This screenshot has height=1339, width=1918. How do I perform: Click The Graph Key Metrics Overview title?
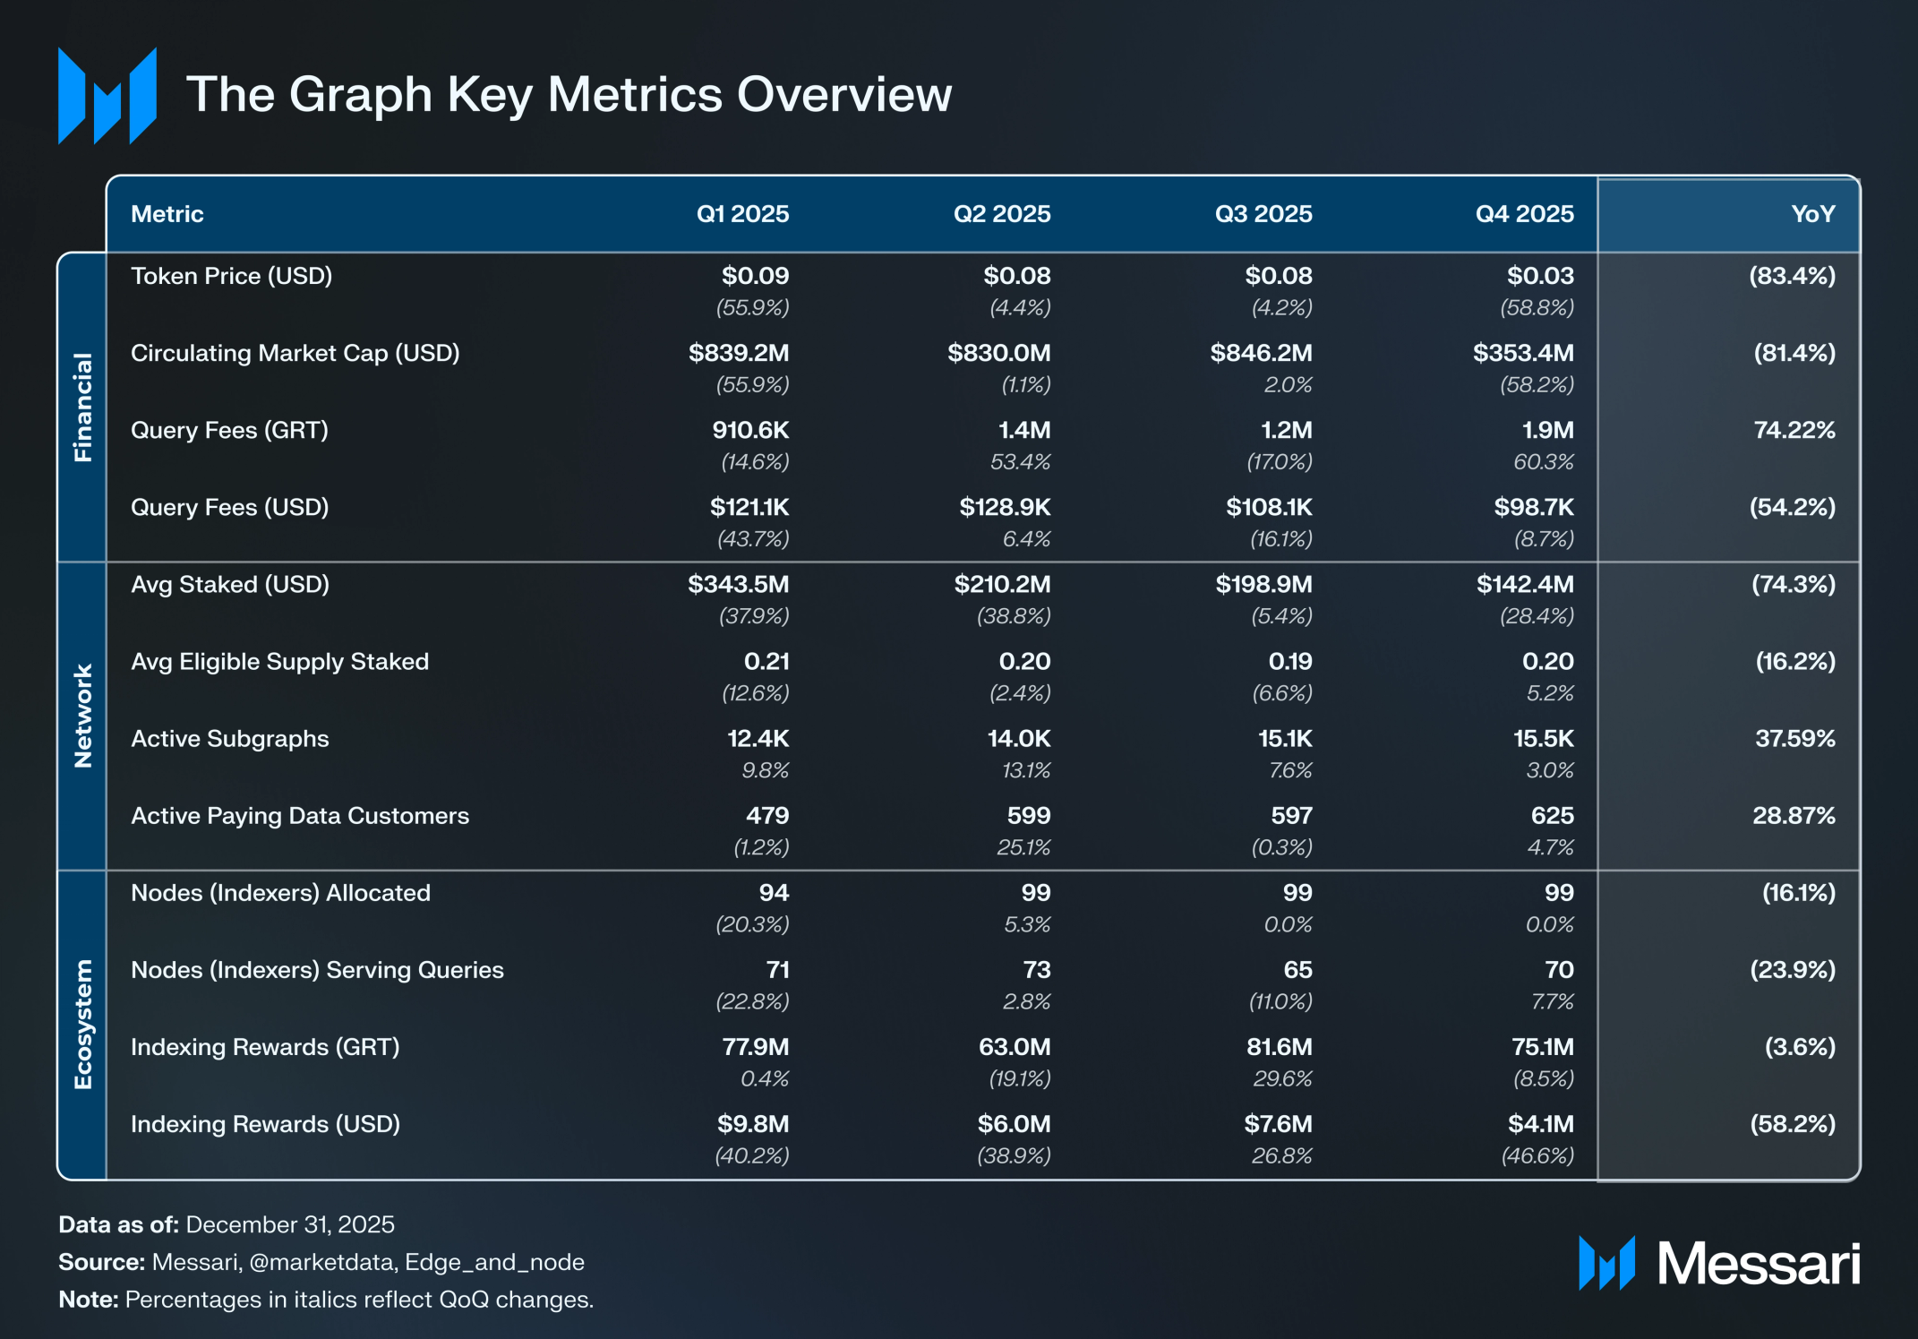[x=569, y=94]
